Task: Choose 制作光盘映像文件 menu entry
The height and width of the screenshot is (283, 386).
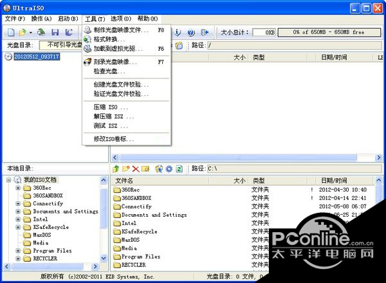Action: coord(127,30)
